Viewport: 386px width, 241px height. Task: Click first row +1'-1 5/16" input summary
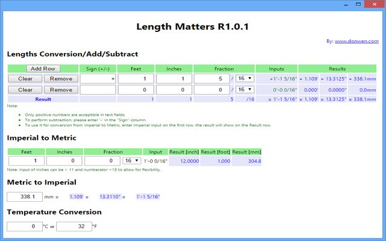[283, 79]
